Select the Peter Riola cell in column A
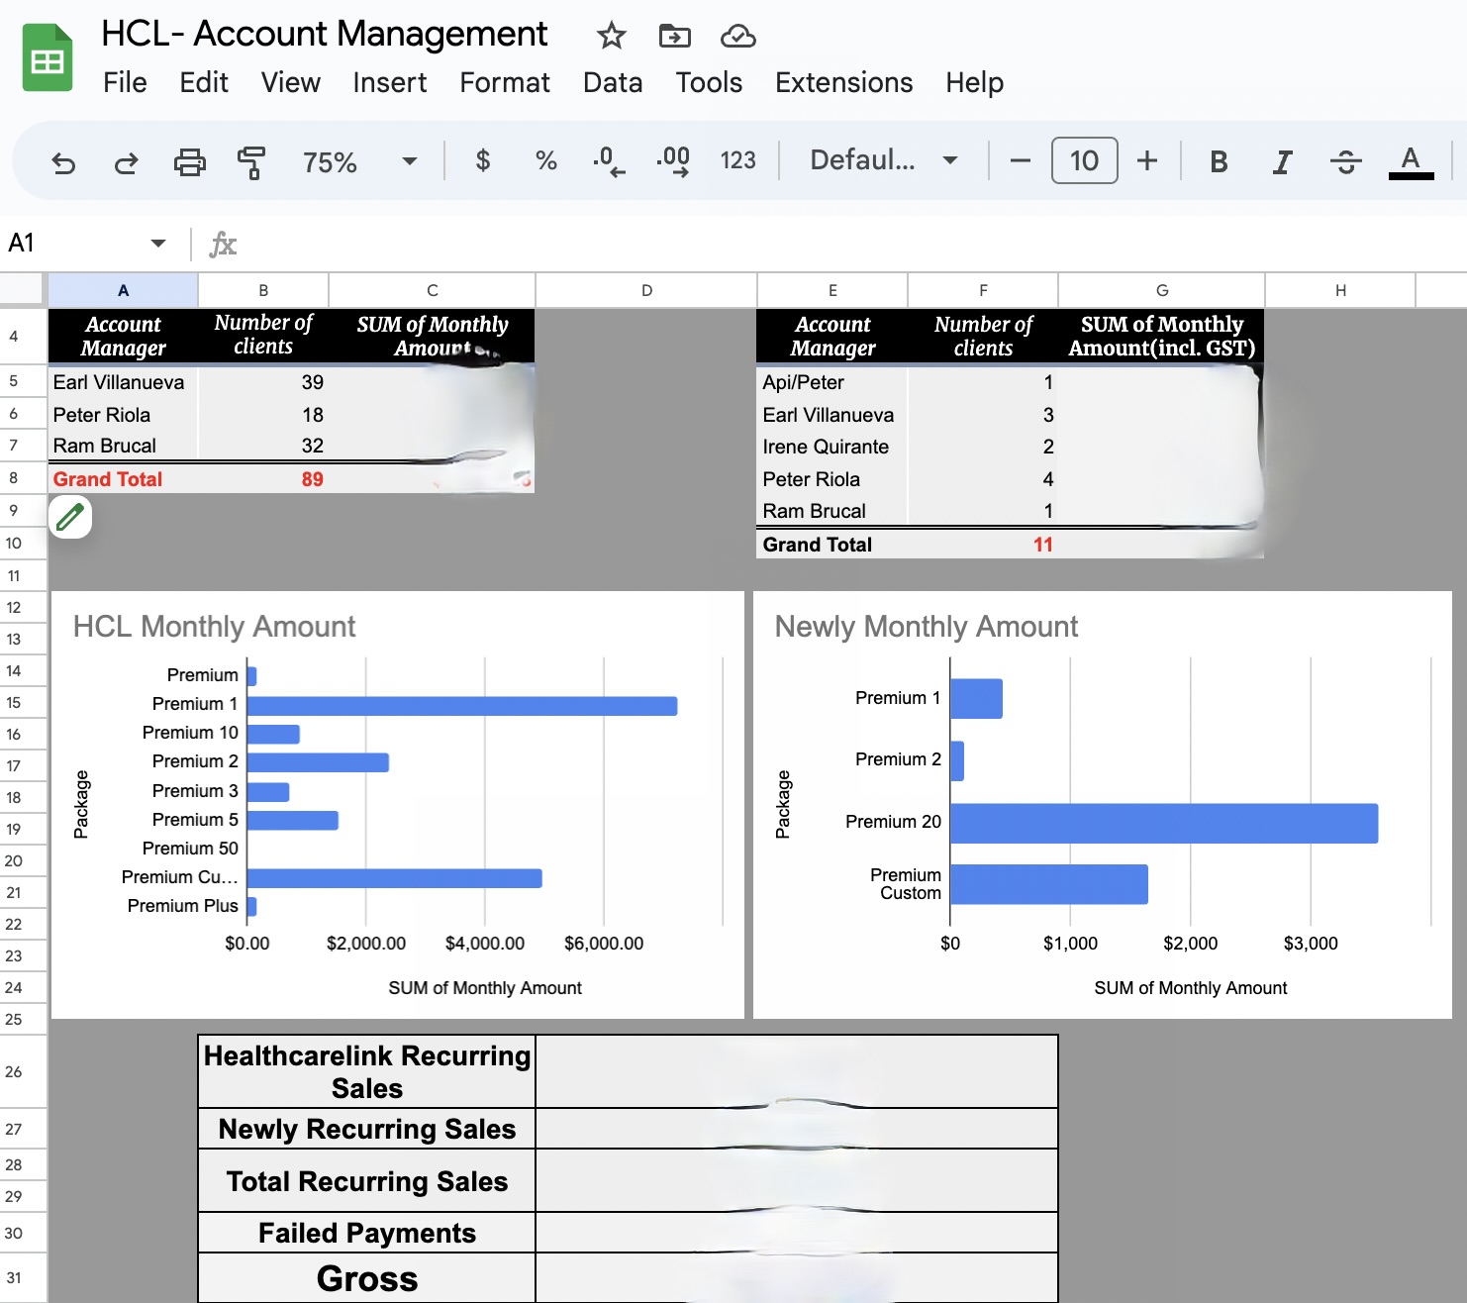 coord(124,415)
